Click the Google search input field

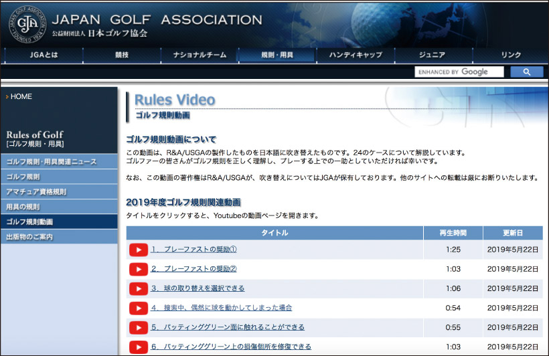coord(459,72)
